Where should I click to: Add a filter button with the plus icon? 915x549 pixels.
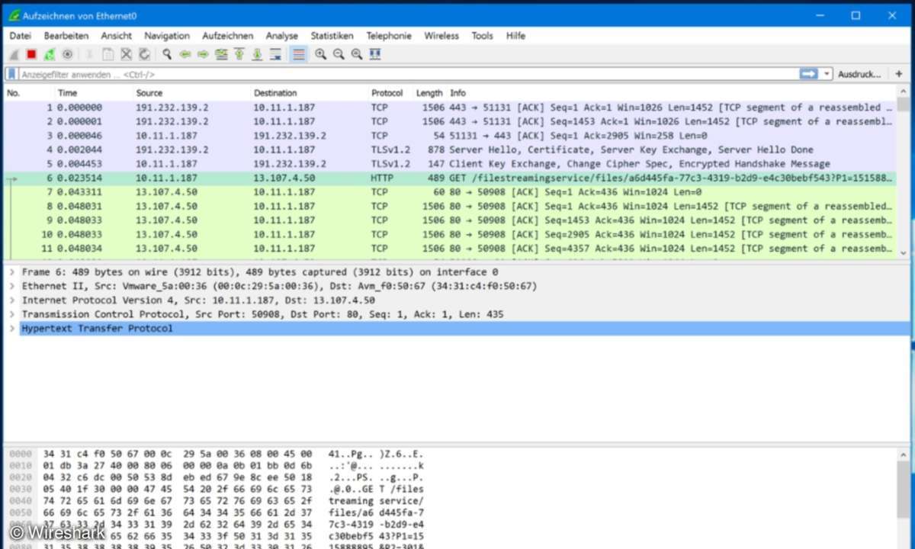899,74
